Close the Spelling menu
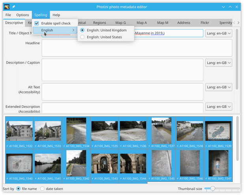This screenshot has height=195, width=244. 41,15
